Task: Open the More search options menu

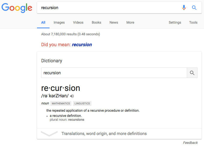Action: (x=130, y=23)
